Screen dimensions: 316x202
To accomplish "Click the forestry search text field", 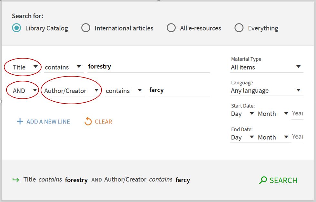I will tap(148, 67).
